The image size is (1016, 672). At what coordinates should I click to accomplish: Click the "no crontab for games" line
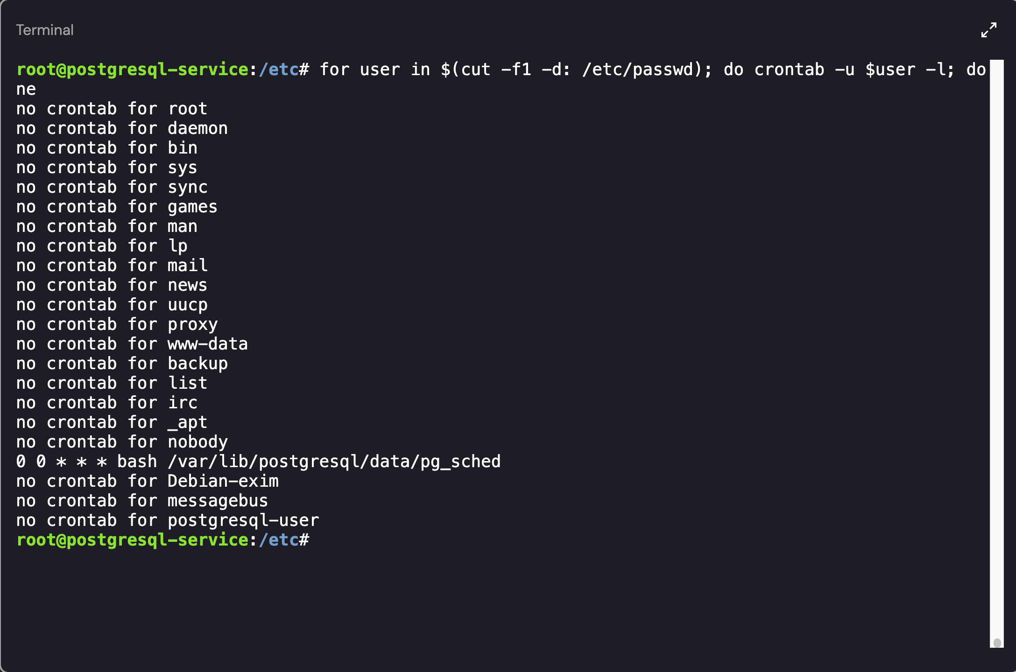point(117,207)
